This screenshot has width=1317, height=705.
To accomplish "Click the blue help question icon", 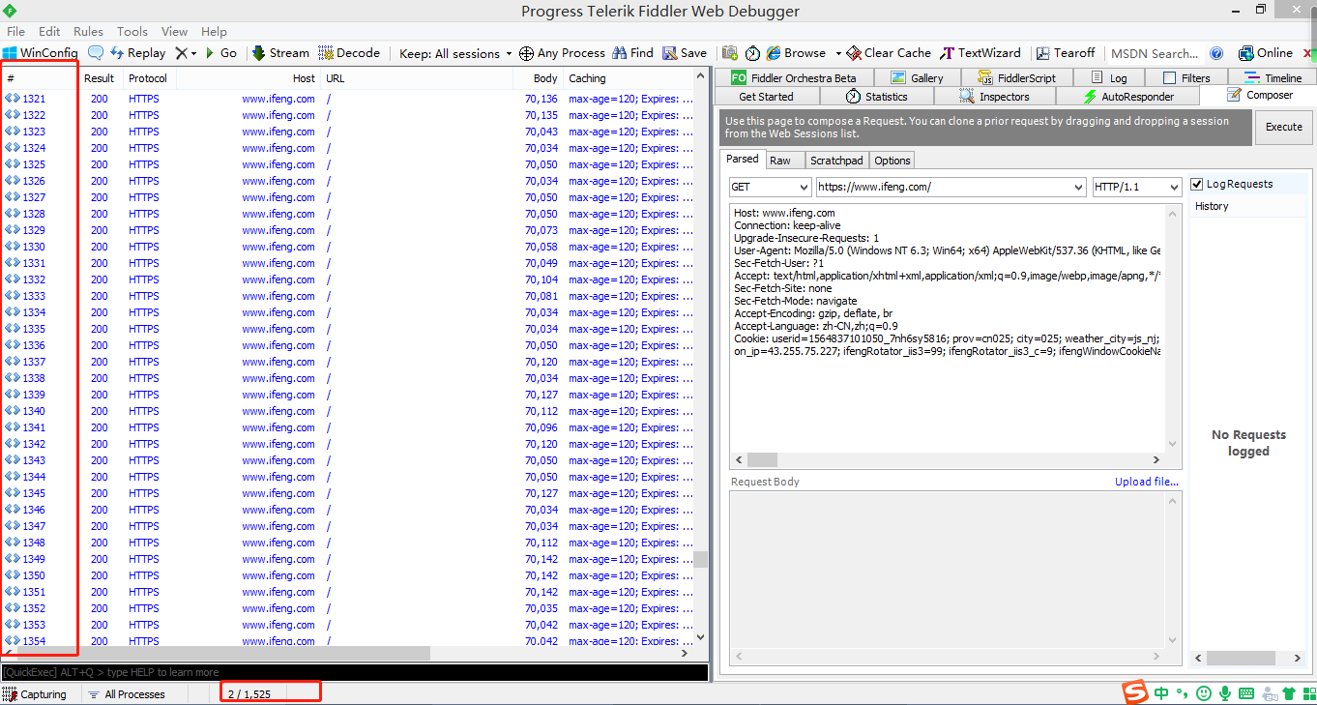I will click(x=1216, y=53).
